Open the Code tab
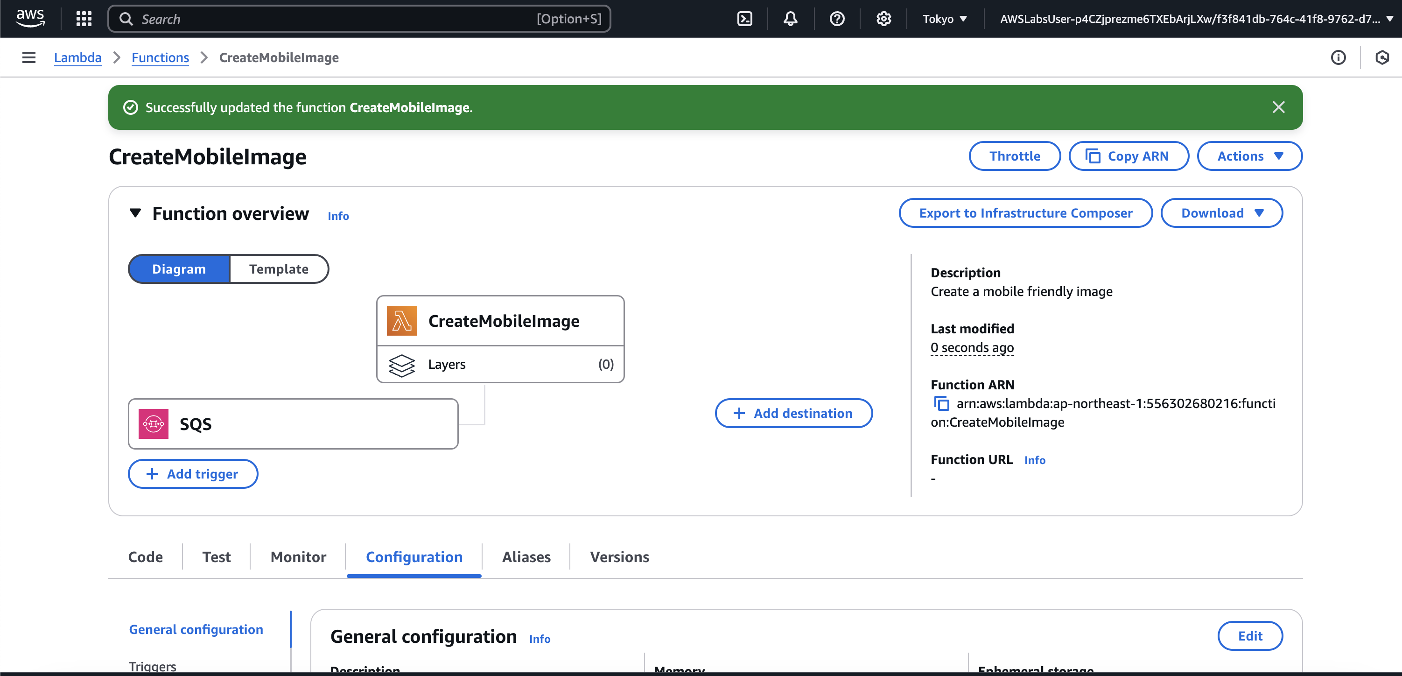Viewport: 1402px width, 676px height. (145, 557)
